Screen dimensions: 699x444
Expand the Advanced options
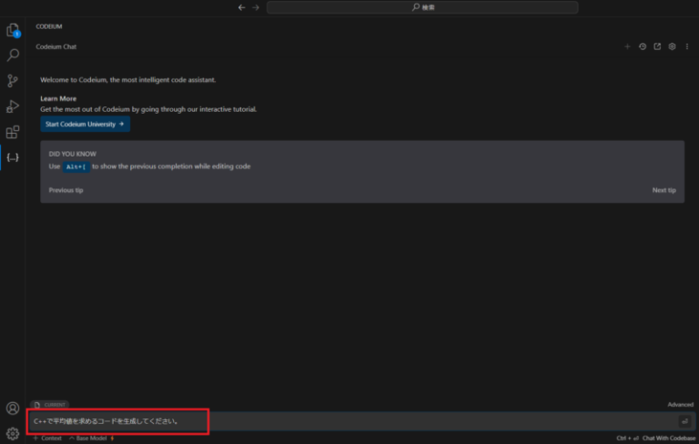point(680,405)
